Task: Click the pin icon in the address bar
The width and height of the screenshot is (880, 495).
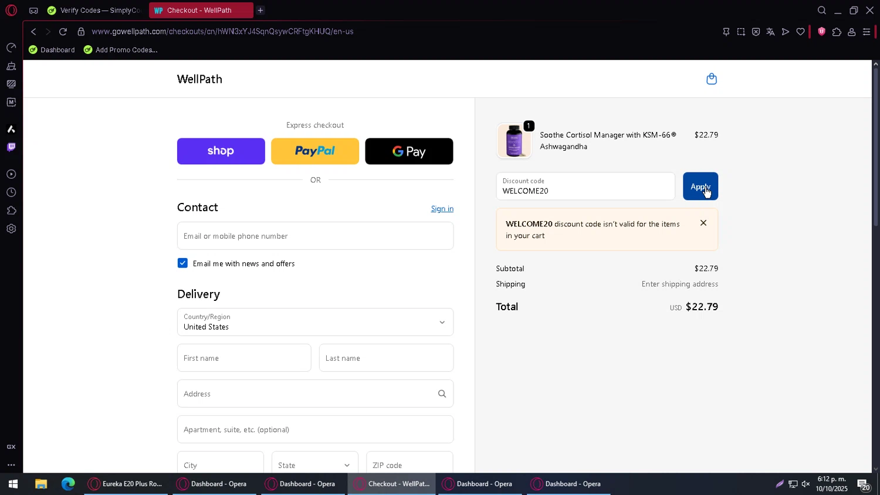Action: pos(726,32)
